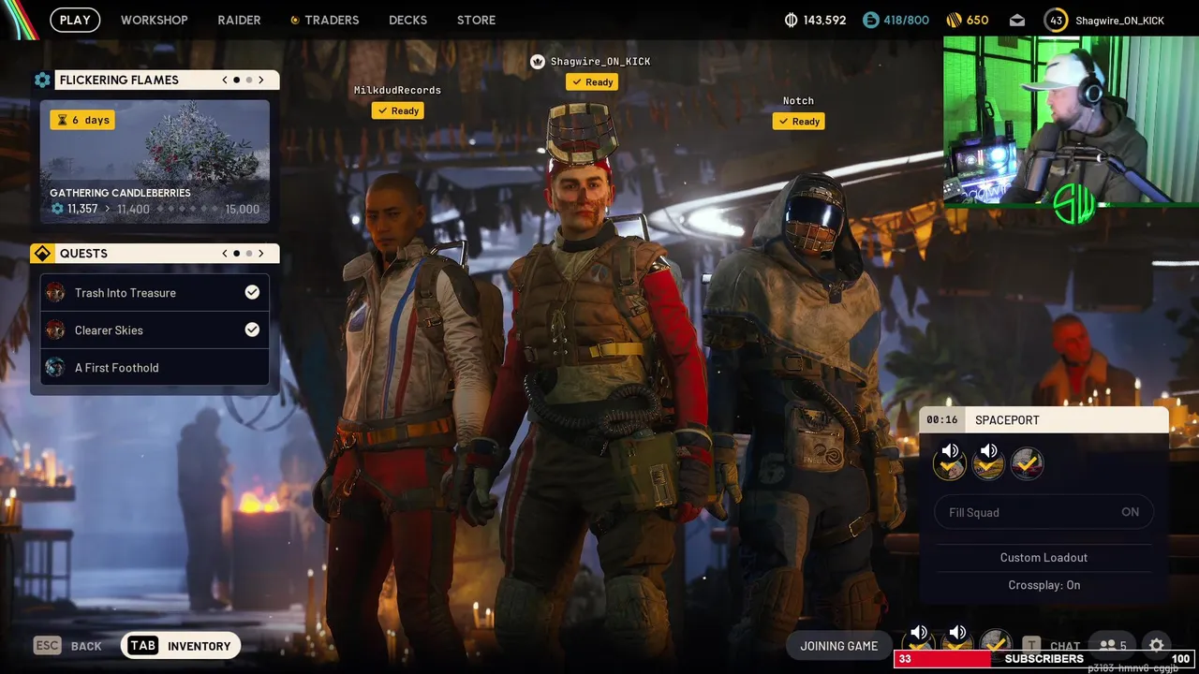
Task: Select the first page dot in Flickering Flames
Action: (x=236, y=80)
